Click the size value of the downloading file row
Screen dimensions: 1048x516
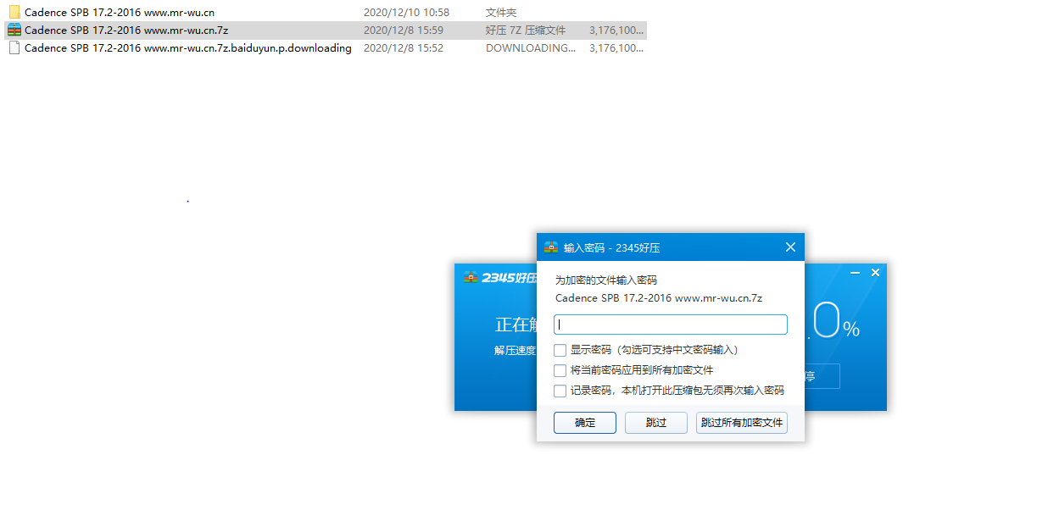[x=616, y=48]
